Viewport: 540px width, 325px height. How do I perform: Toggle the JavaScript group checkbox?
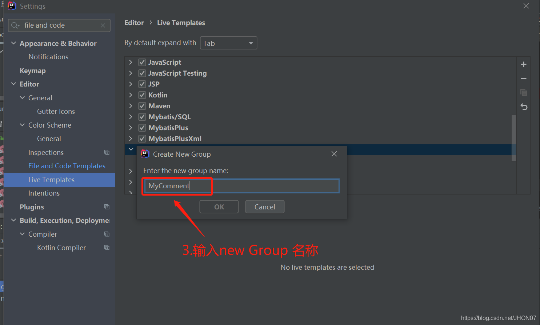point(142,62)
